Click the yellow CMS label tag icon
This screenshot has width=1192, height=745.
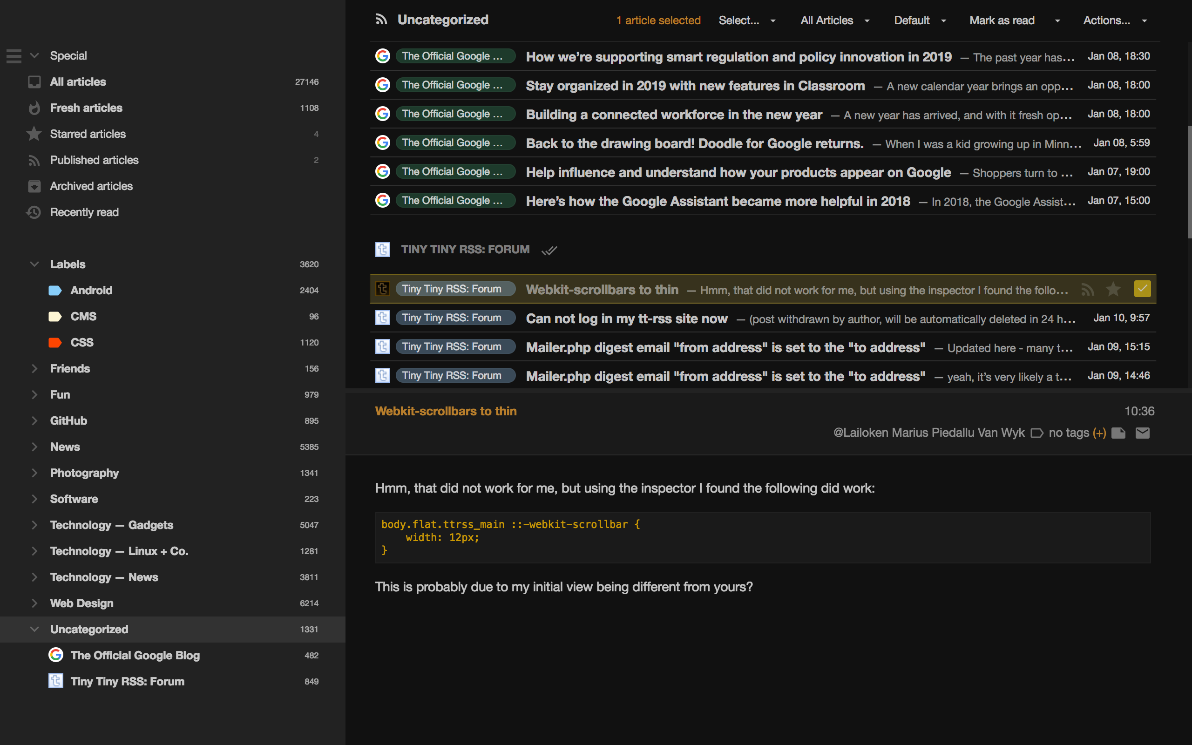[55, 317]
